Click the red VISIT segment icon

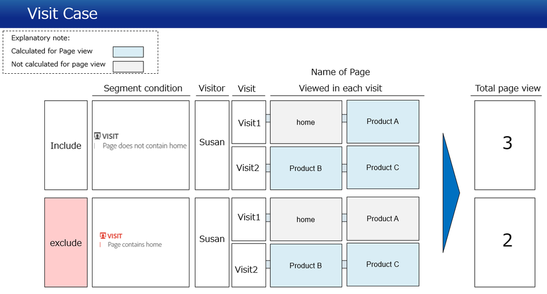[x=103, y=236]
